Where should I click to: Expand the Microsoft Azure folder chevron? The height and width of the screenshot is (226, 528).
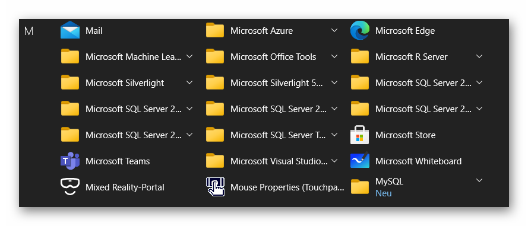[x=334, y=30]
